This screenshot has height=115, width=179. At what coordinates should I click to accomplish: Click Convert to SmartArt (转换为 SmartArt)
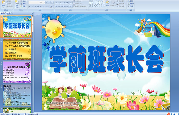click(x=80, y=6)
